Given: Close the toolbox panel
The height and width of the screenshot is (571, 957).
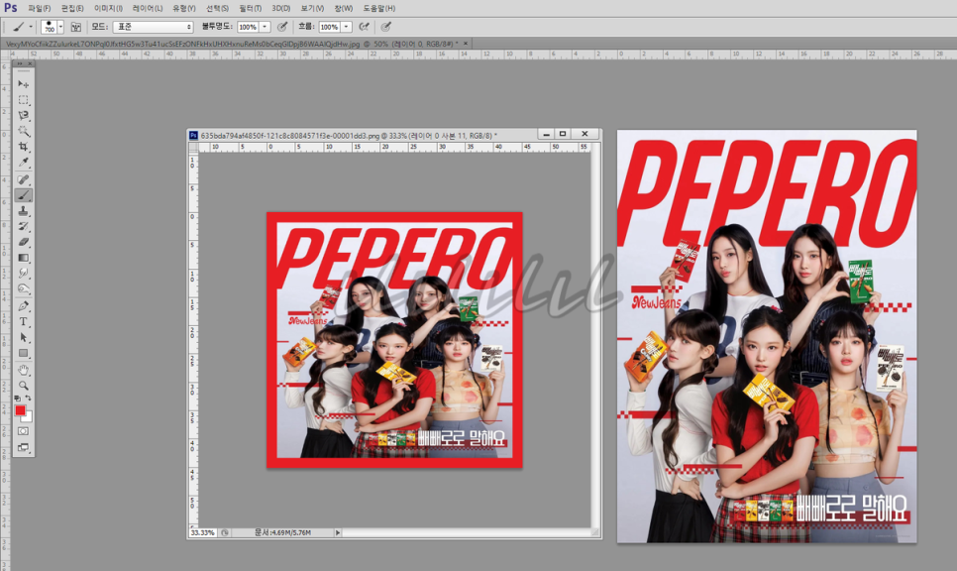Looking at the screenshot, I should click(x=30, y=63).
